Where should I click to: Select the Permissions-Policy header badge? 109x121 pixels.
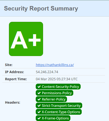point(54,93)
